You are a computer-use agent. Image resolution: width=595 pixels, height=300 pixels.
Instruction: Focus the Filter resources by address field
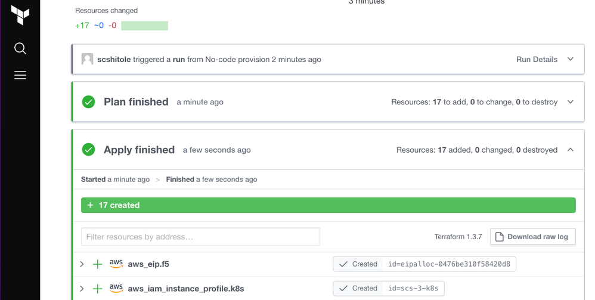200,237
